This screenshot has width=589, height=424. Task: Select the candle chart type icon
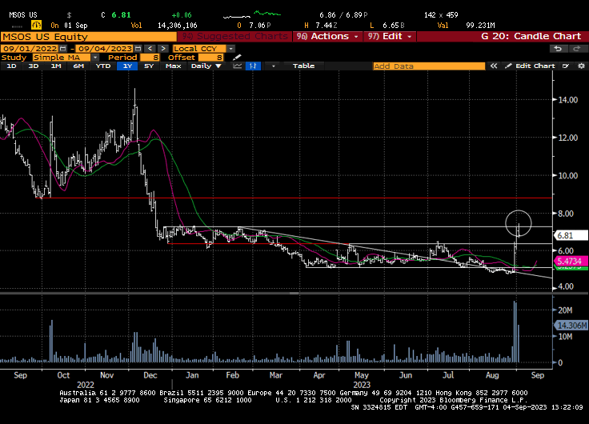tap(253, 66)
